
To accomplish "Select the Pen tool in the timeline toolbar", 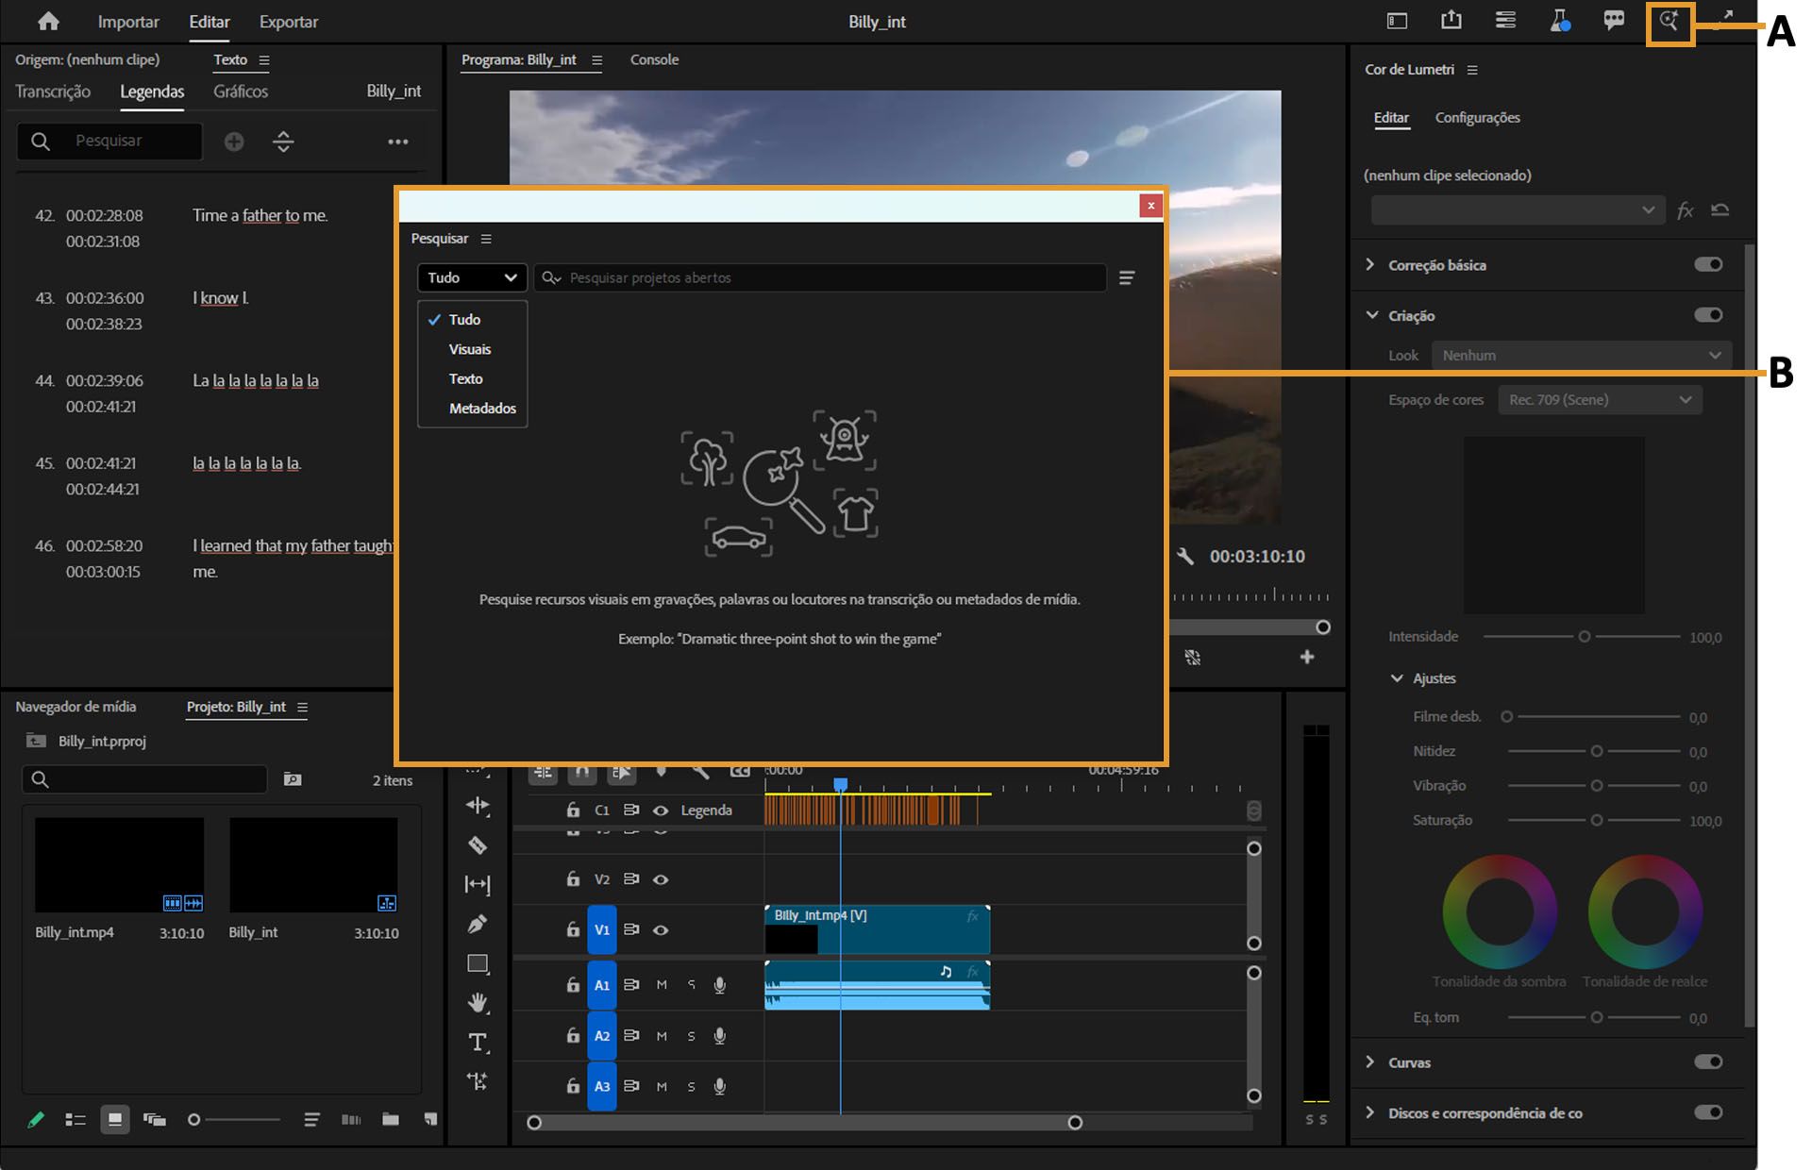I will click(x=478, y=923).
